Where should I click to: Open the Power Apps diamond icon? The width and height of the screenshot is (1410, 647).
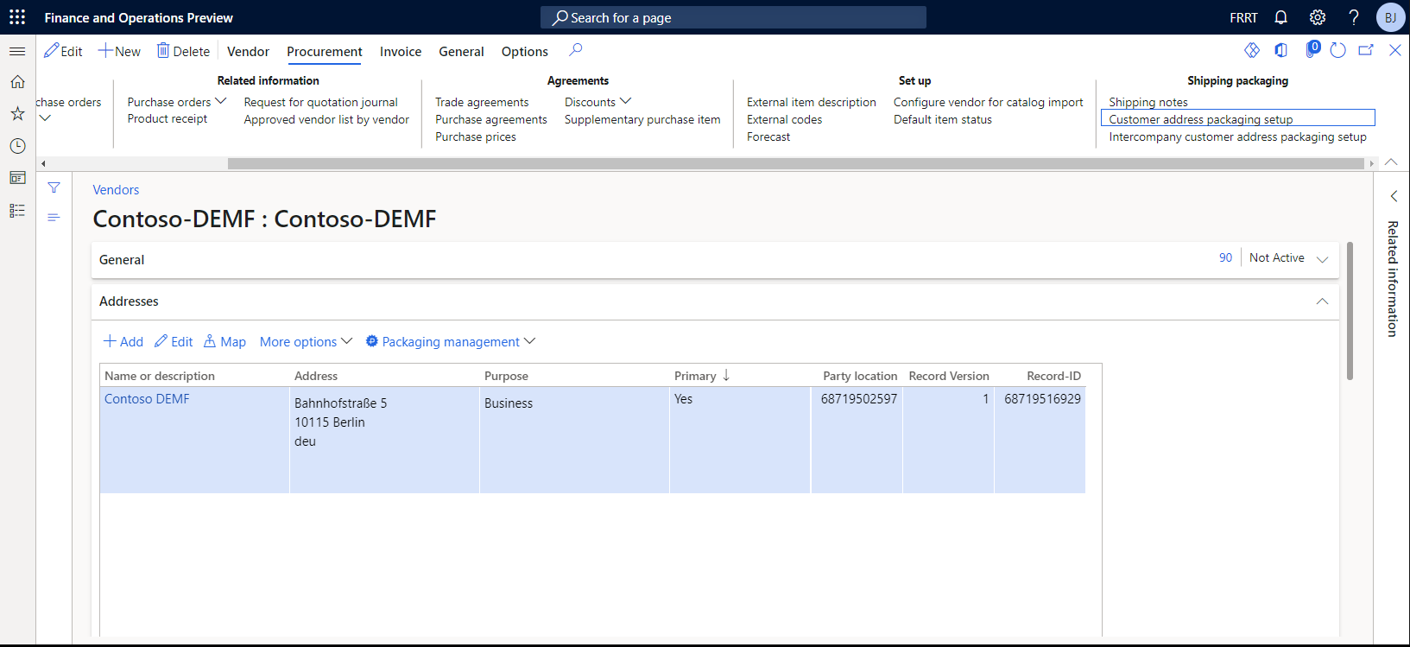(1252, 50)
